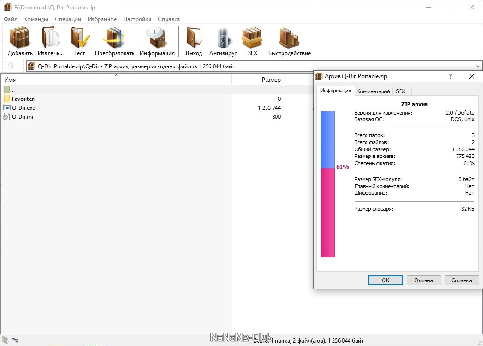Viewport: 483px width, 346px height.
Task: Click the status bar total summary text
Action: (x=308, y=341)
